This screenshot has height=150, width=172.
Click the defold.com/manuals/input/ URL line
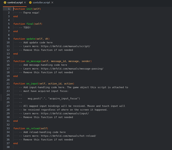(54, 113)
